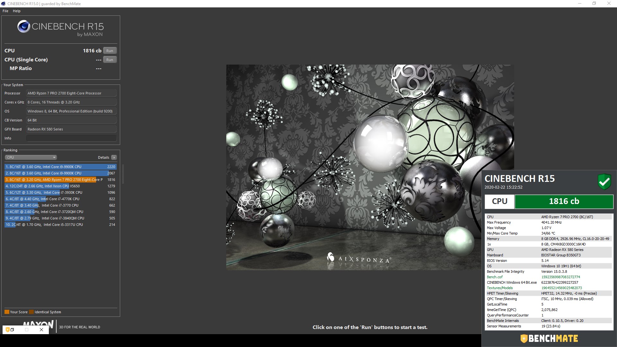This screenshot has height=347, width=617.
Task: Run the CPU multi-core test
Action: pos(110,51)
